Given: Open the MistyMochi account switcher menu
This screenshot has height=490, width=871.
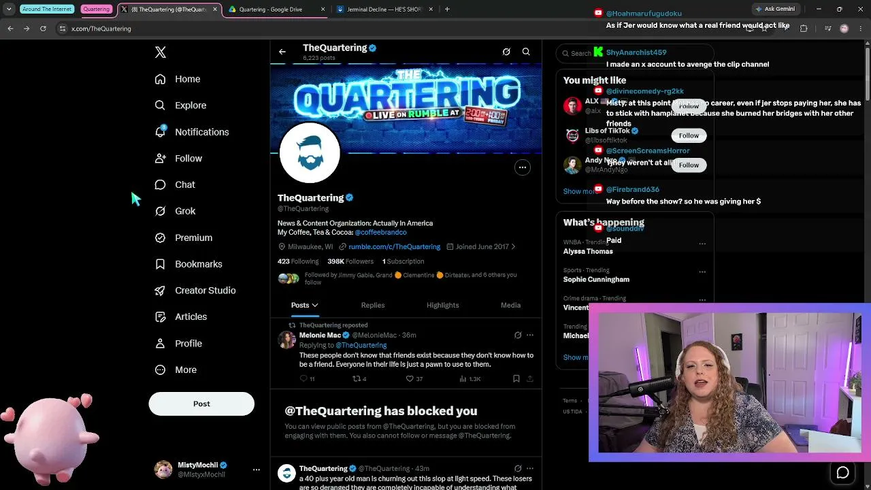Looking at the screenshot, I should tap(257, 470).
